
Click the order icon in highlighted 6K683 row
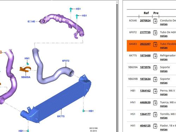(155, 44)
